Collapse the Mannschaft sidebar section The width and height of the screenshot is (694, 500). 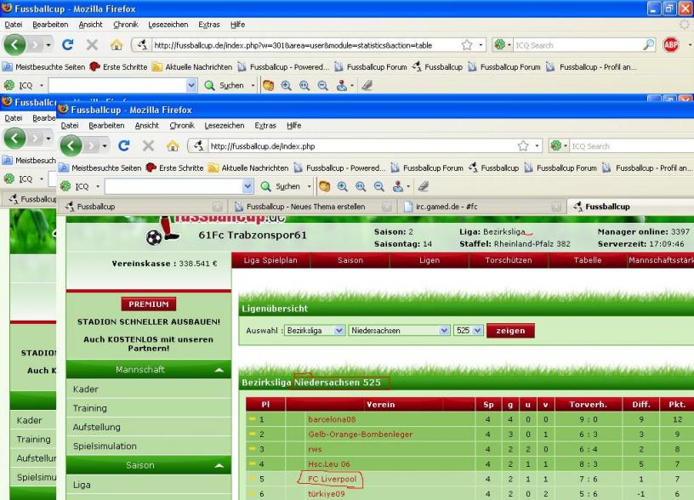tap(220, 370)
